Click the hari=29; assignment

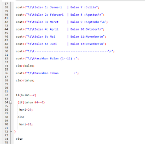(26, 110)
